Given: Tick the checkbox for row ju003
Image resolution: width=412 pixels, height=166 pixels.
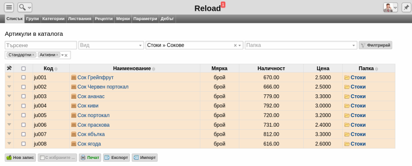Looking at the screenshot, I should 24,97.
